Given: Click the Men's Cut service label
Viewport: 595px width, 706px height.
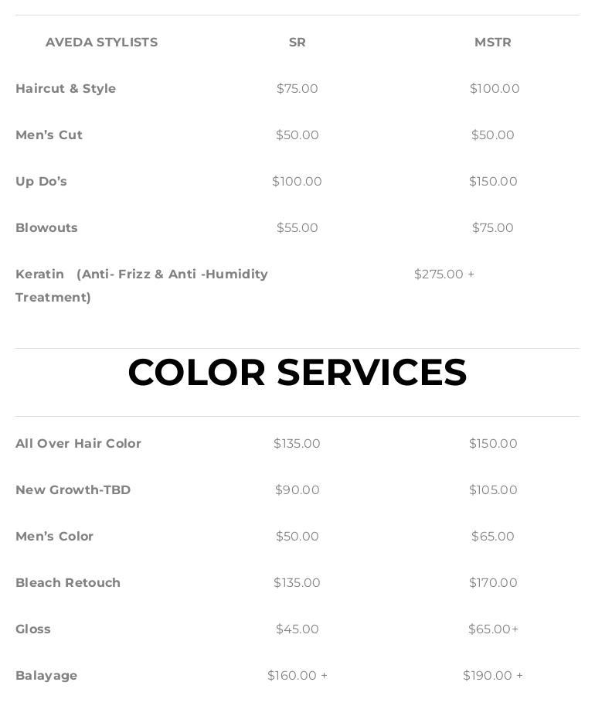Looking at the screenshot, I should pyautogui.click(x=49, y=135).
